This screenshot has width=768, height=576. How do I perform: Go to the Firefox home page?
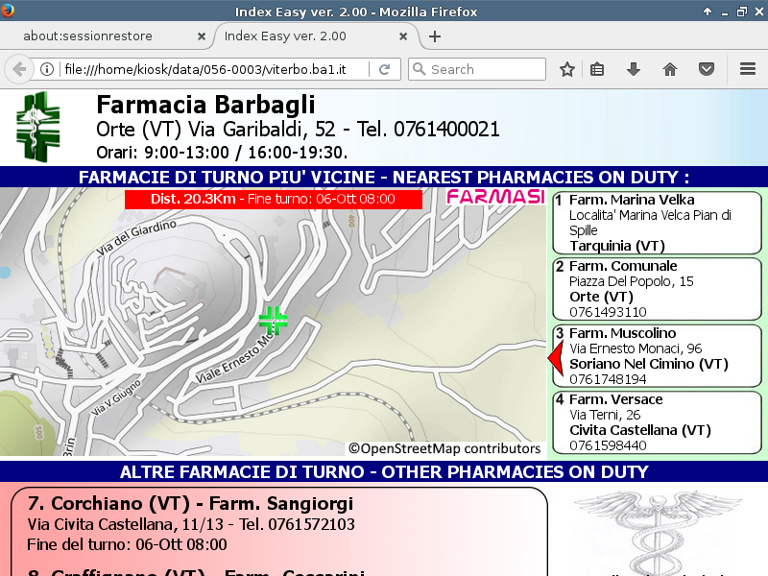pyautogui.click(x=670, y=69)
